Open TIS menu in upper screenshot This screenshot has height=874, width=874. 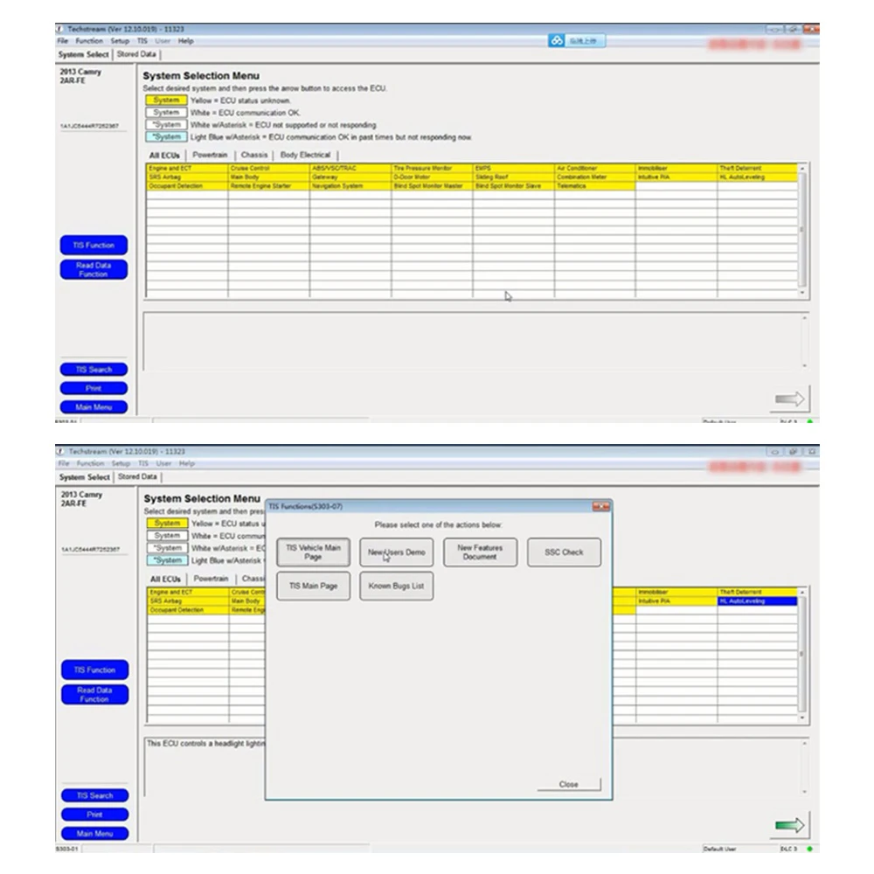tap(142, 41)
